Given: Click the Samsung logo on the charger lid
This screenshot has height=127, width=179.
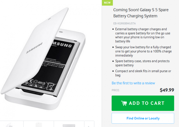Looking at the screenshot, I should [34, 49].
